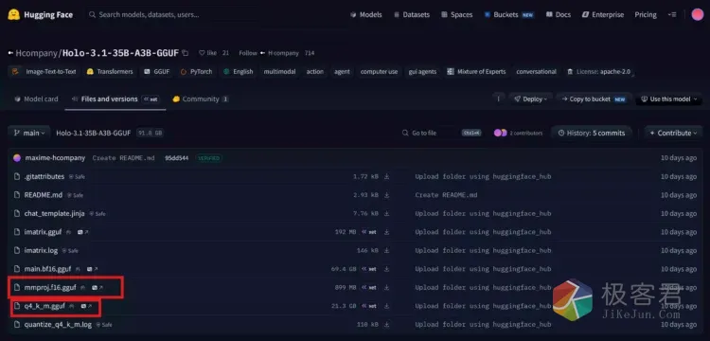The width and height of the screenshot is (710, 341).
Task: Open the q4_k_m.gguf file
Action: pos(44,306)
